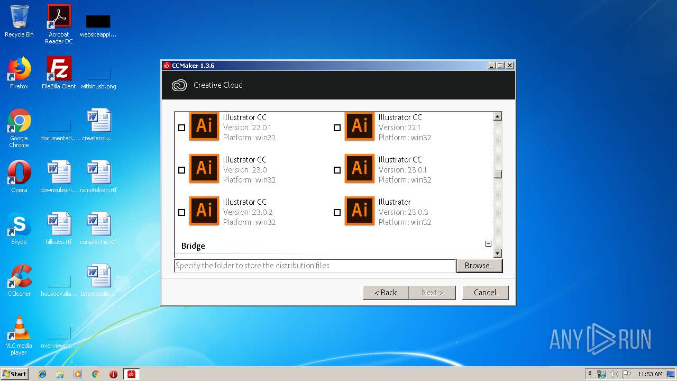Select the CCleaner desktop icon
Viewport: 677px width, 381px height.
pyautogui.click(x=19, y=280)
